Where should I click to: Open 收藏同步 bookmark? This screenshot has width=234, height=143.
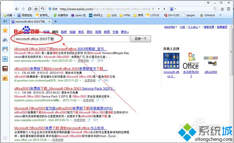click(61, 15)
